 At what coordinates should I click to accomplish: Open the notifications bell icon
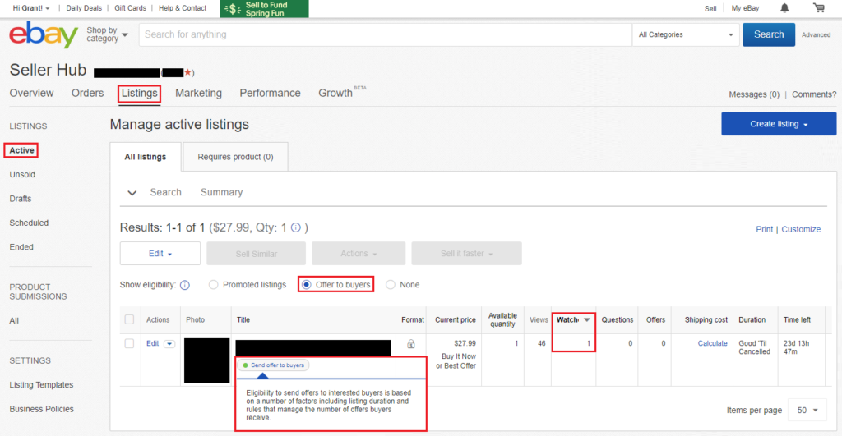(784, 8)
